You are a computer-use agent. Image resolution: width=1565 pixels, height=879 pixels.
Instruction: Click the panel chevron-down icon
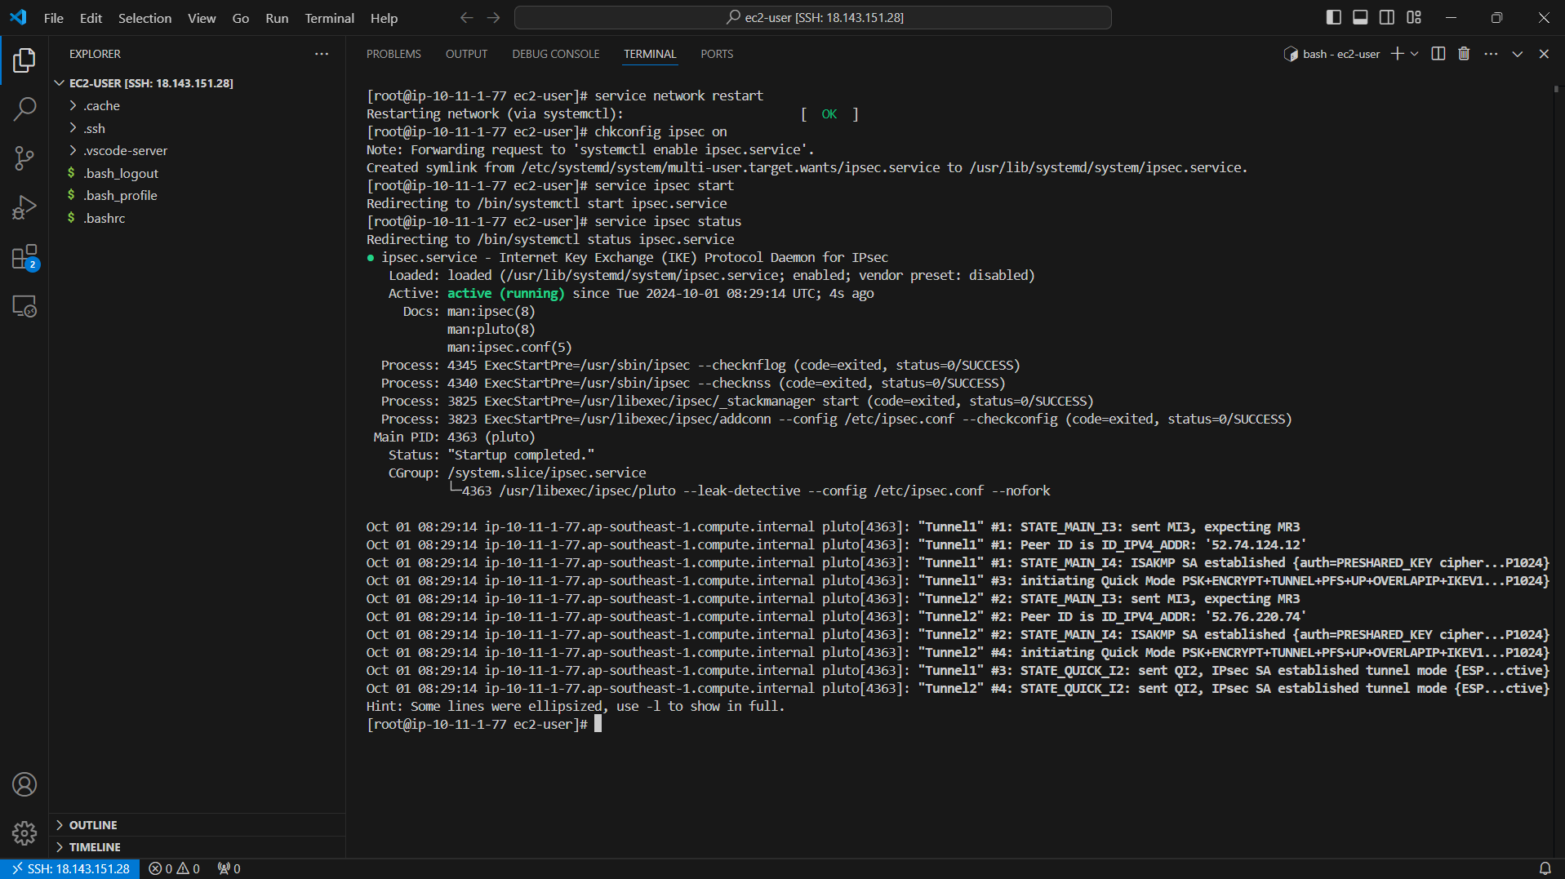[1518, 54]
